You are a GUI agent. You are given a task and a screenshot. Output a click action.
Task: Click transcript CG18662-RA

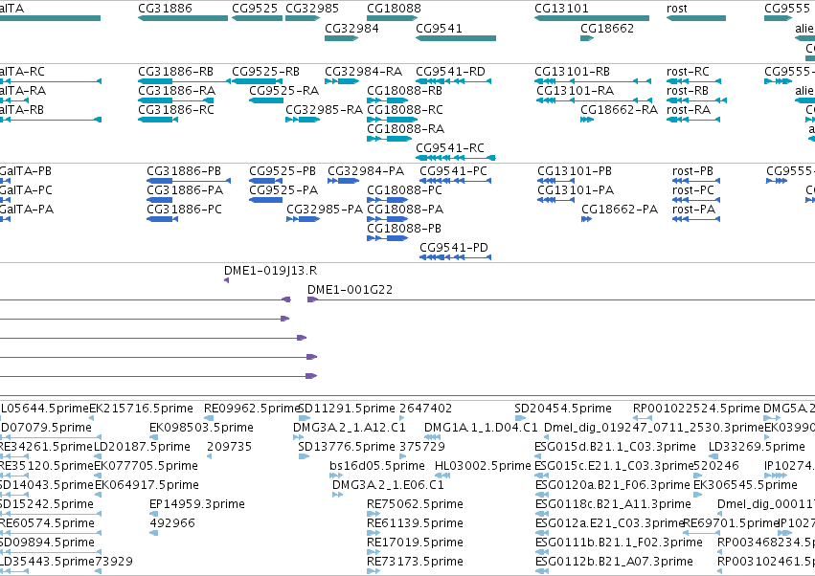pos(587,120)
